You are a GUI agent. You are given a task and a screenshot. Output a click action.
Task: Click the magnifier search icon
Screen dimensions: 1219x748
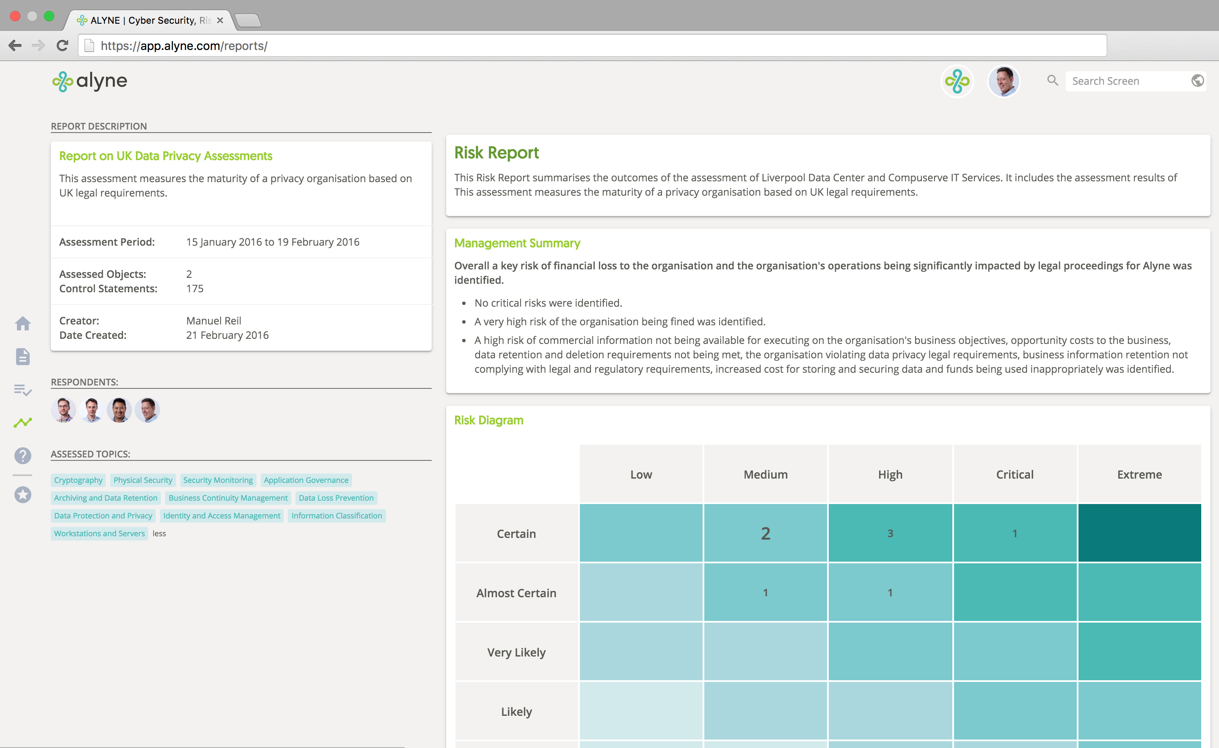click(x=1052, y=81)
